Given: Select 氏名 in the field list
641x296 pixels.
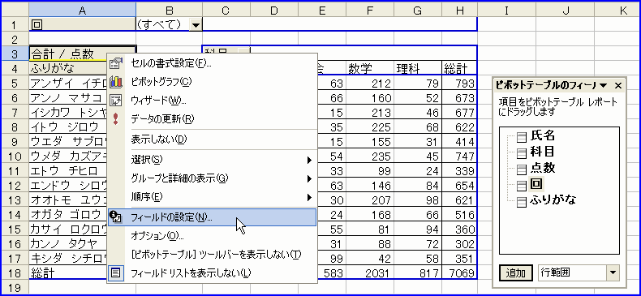Looking at the screenshot, I should tap(543, 136).
